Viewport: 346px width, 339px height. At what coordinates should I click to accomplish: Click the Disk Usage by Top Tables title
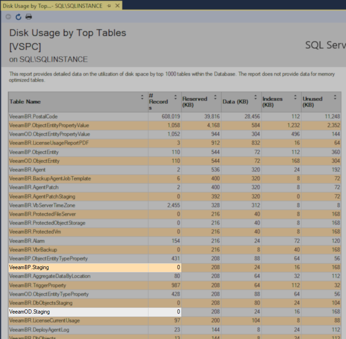click(x=68, y=33)
